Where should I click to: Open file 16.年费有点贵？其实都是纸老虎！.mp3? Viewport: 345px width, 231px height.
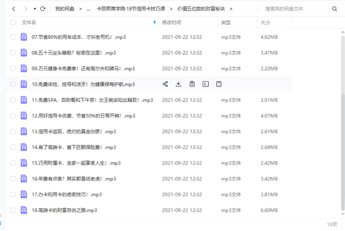(x=74, y=179)
